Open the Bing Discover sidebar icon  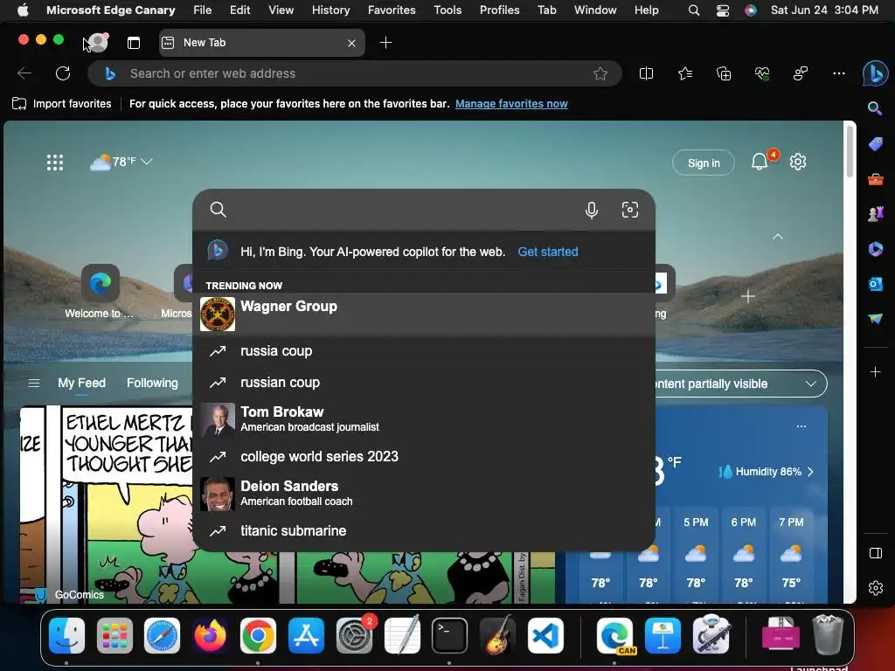(x=874, y=73)
